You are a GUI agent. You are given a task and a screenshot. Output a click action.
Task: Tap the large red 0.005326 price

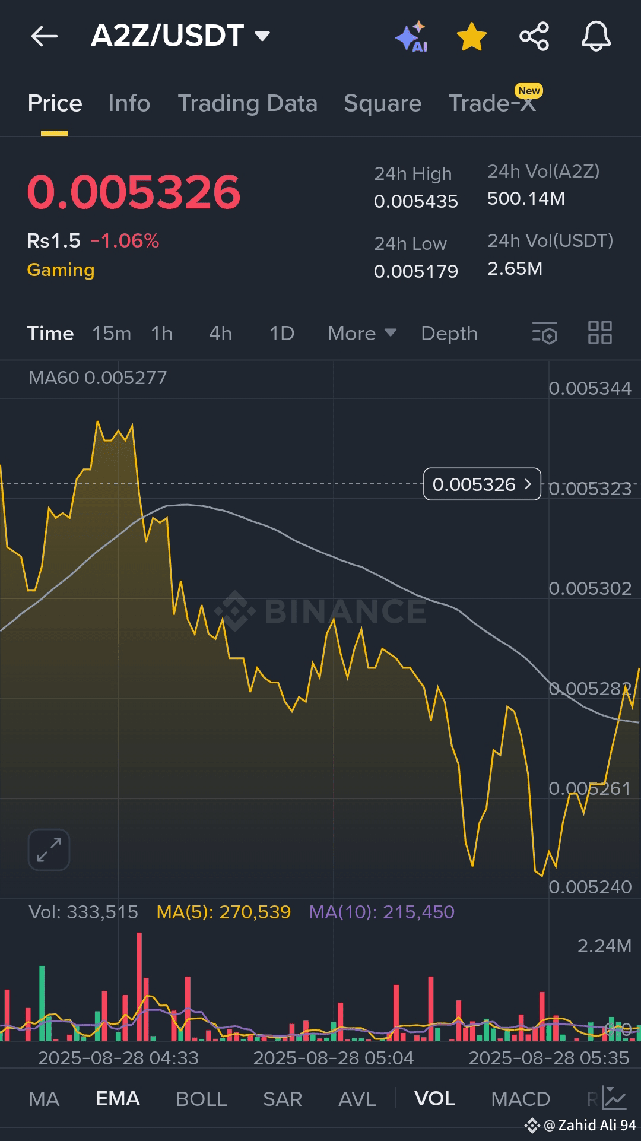point(134,192)
